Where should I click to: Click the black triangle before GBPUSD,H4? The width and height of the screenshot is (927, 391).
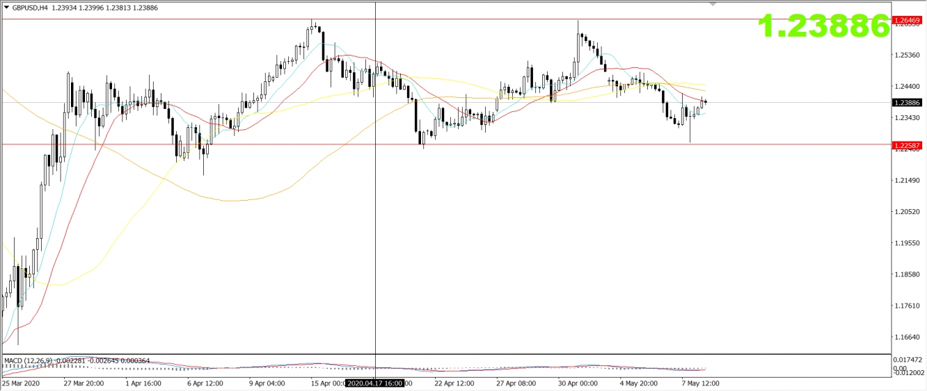click(x=6, y=7)
